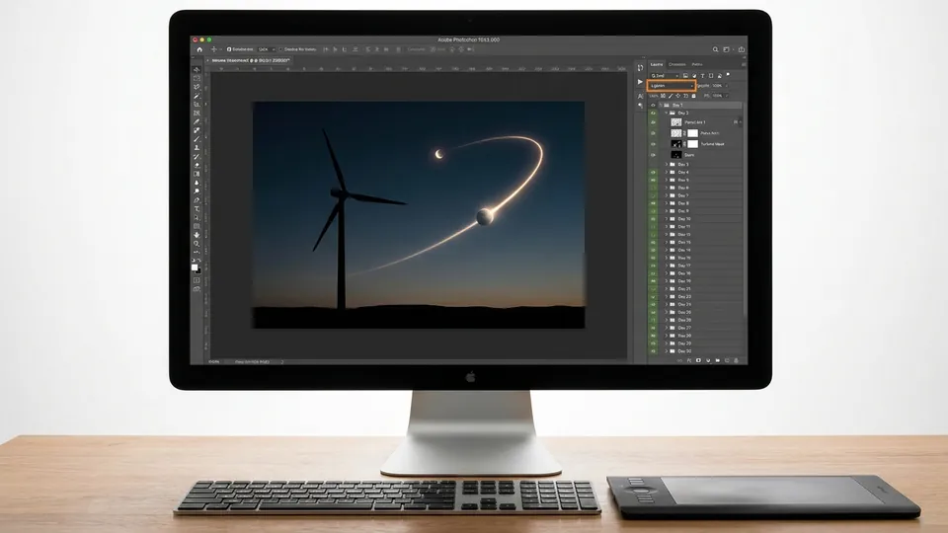Click the Opacity value field
Image resolution: width=948 pixels, height=533 pixels.
[718, 86]
